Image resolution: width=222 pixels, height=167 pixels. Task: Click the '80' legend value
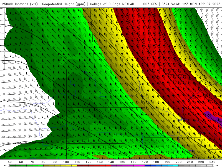point(43,162)
